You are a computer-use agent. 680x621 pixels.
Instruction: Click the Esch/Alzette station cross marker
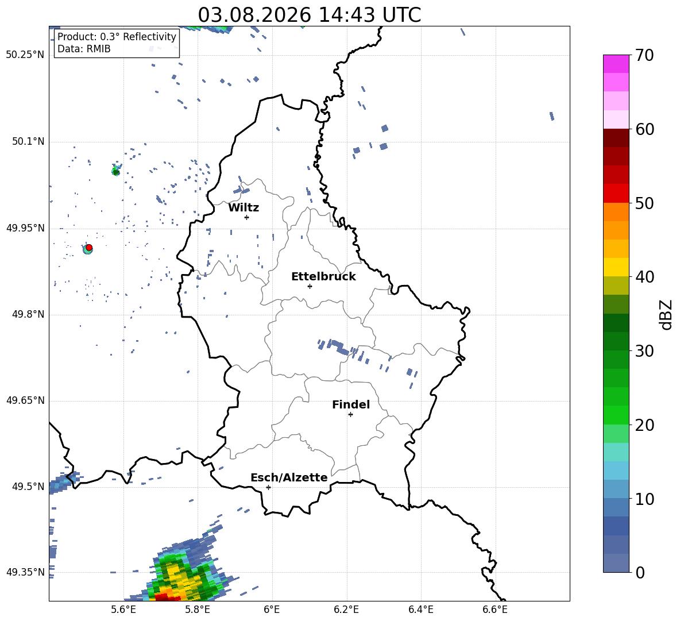pyautogui.click(x=268, y=487)
